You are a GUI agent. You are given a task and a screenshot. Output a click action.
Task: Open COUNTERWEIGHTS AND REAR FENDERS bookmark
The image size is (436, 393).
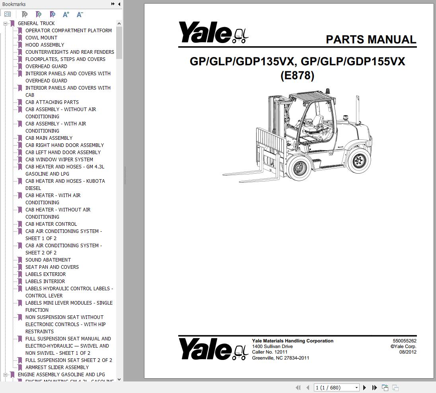click(x=70, y=52)
